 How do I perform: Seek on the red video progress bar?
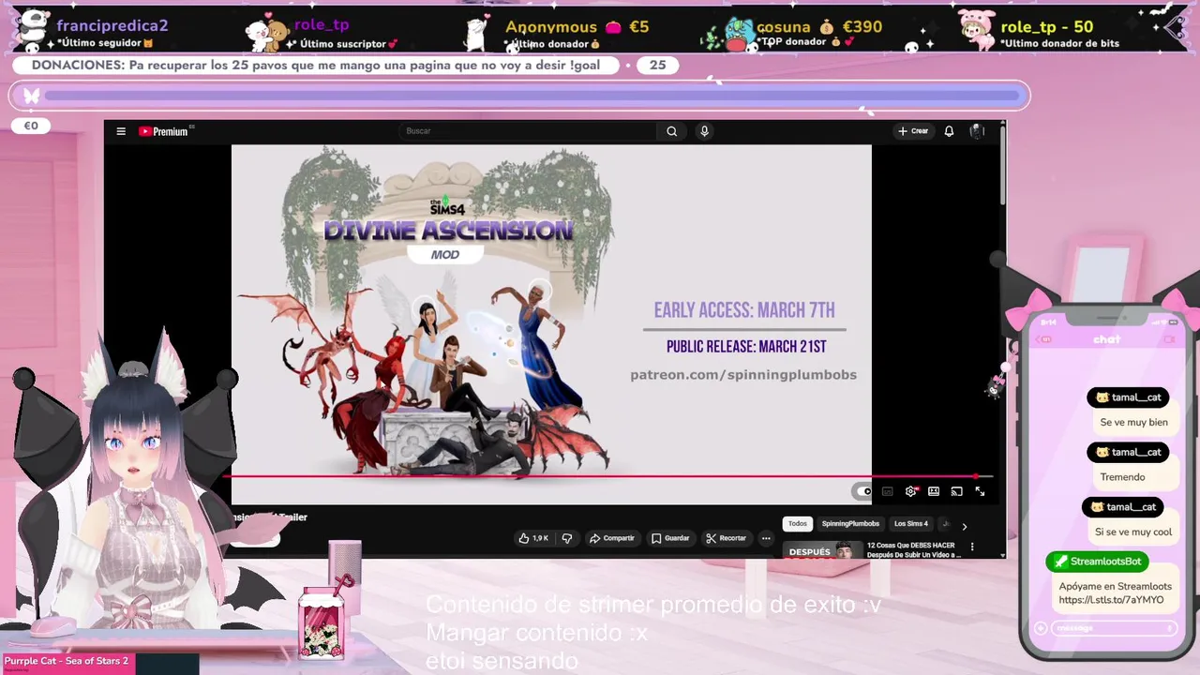coord(607,476)
